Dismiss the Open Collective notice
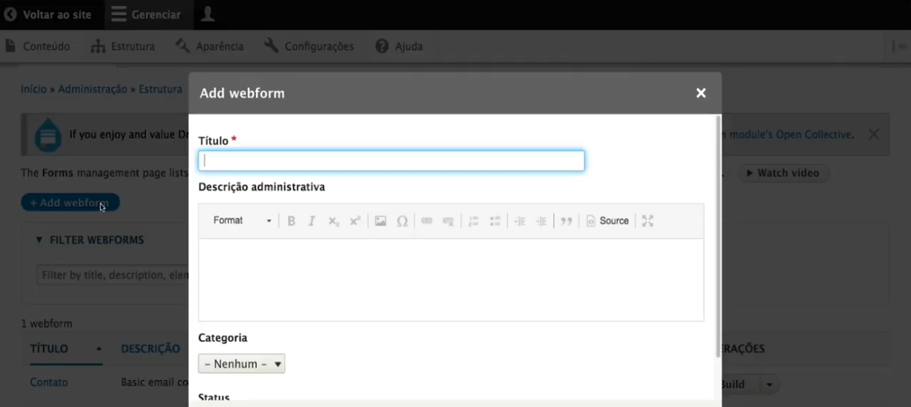Screen dimensions: 911x407 (874, 134)
